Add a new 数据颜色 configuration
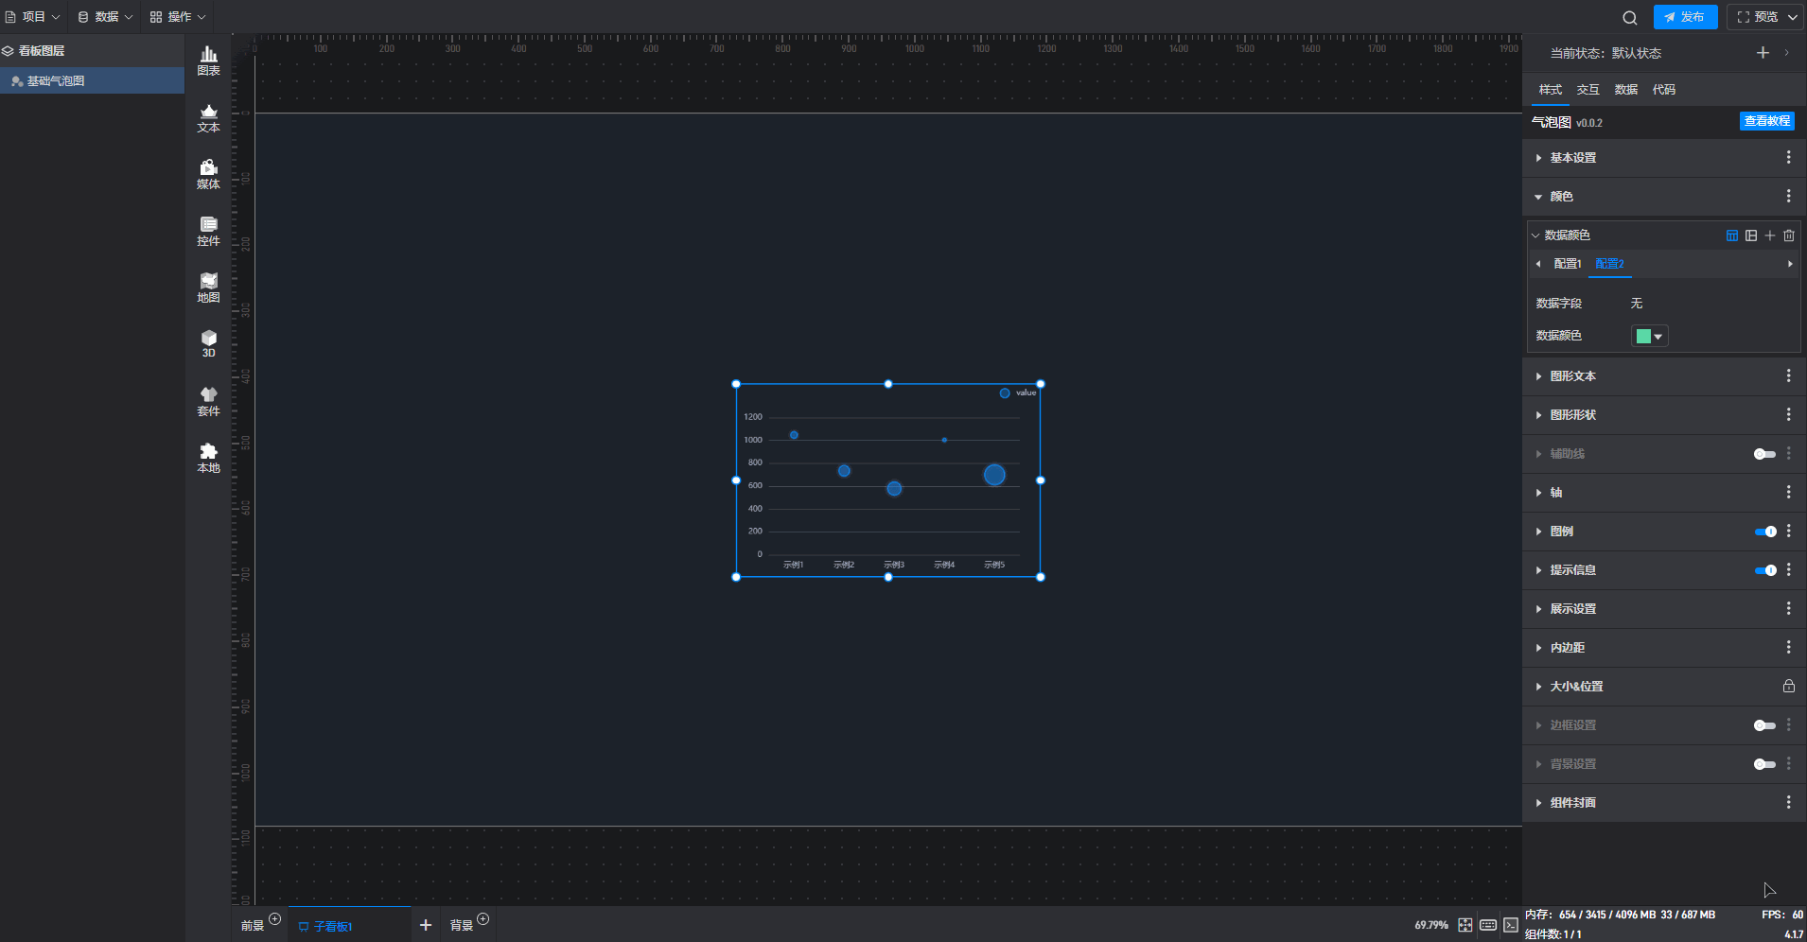The image size is (1807, 942). [1770, 235]
